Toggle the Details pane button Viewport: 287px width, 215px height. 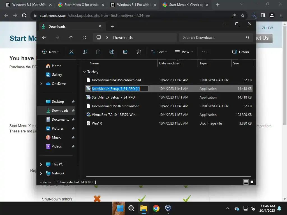click(x=241, y=52)
